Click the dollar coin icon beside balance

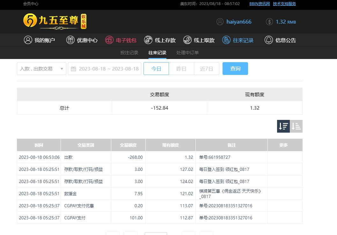pyautogui.click(x=269, y=22)
